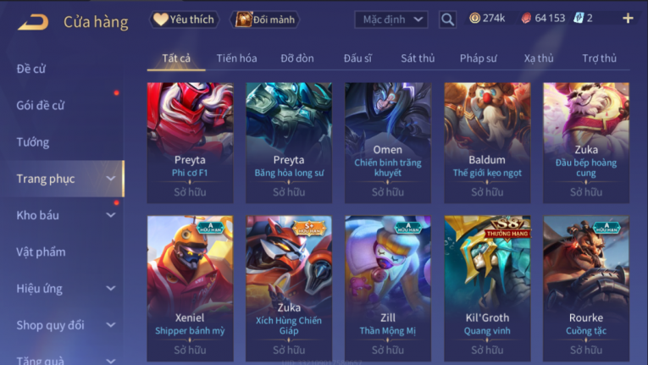Click the blue ticket currency icon
648x365 pixels.
(x=579, y=18)
